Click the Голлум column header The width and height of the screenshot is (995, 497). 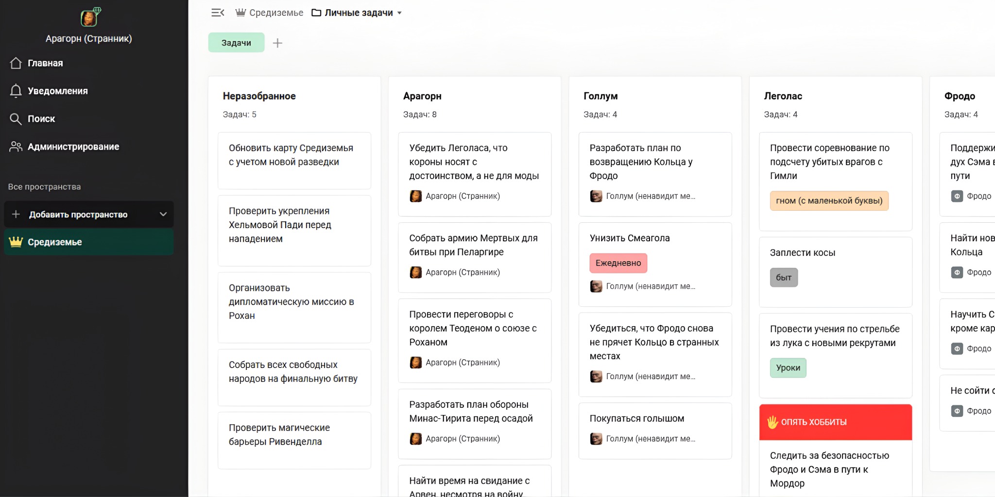600,96
